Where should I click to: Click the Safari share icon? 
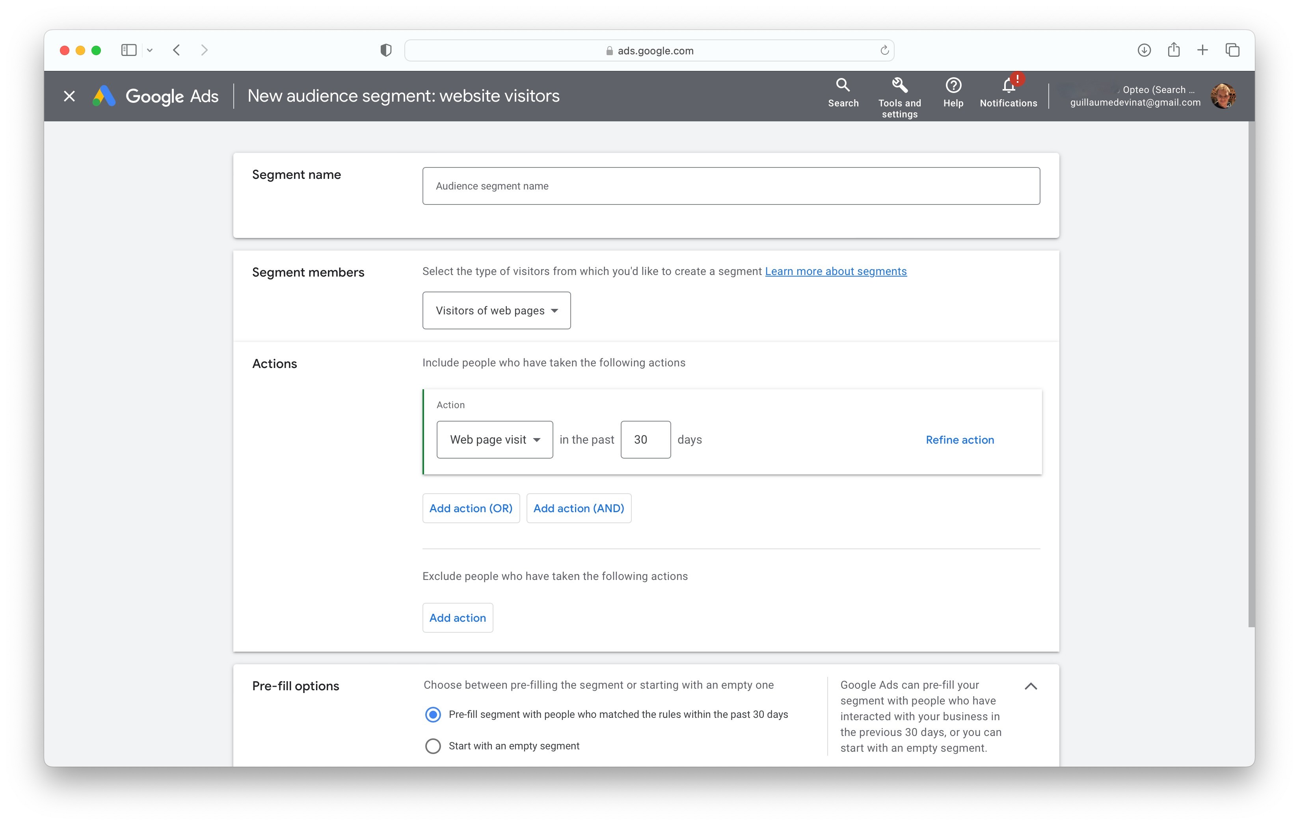[1174, 50]
